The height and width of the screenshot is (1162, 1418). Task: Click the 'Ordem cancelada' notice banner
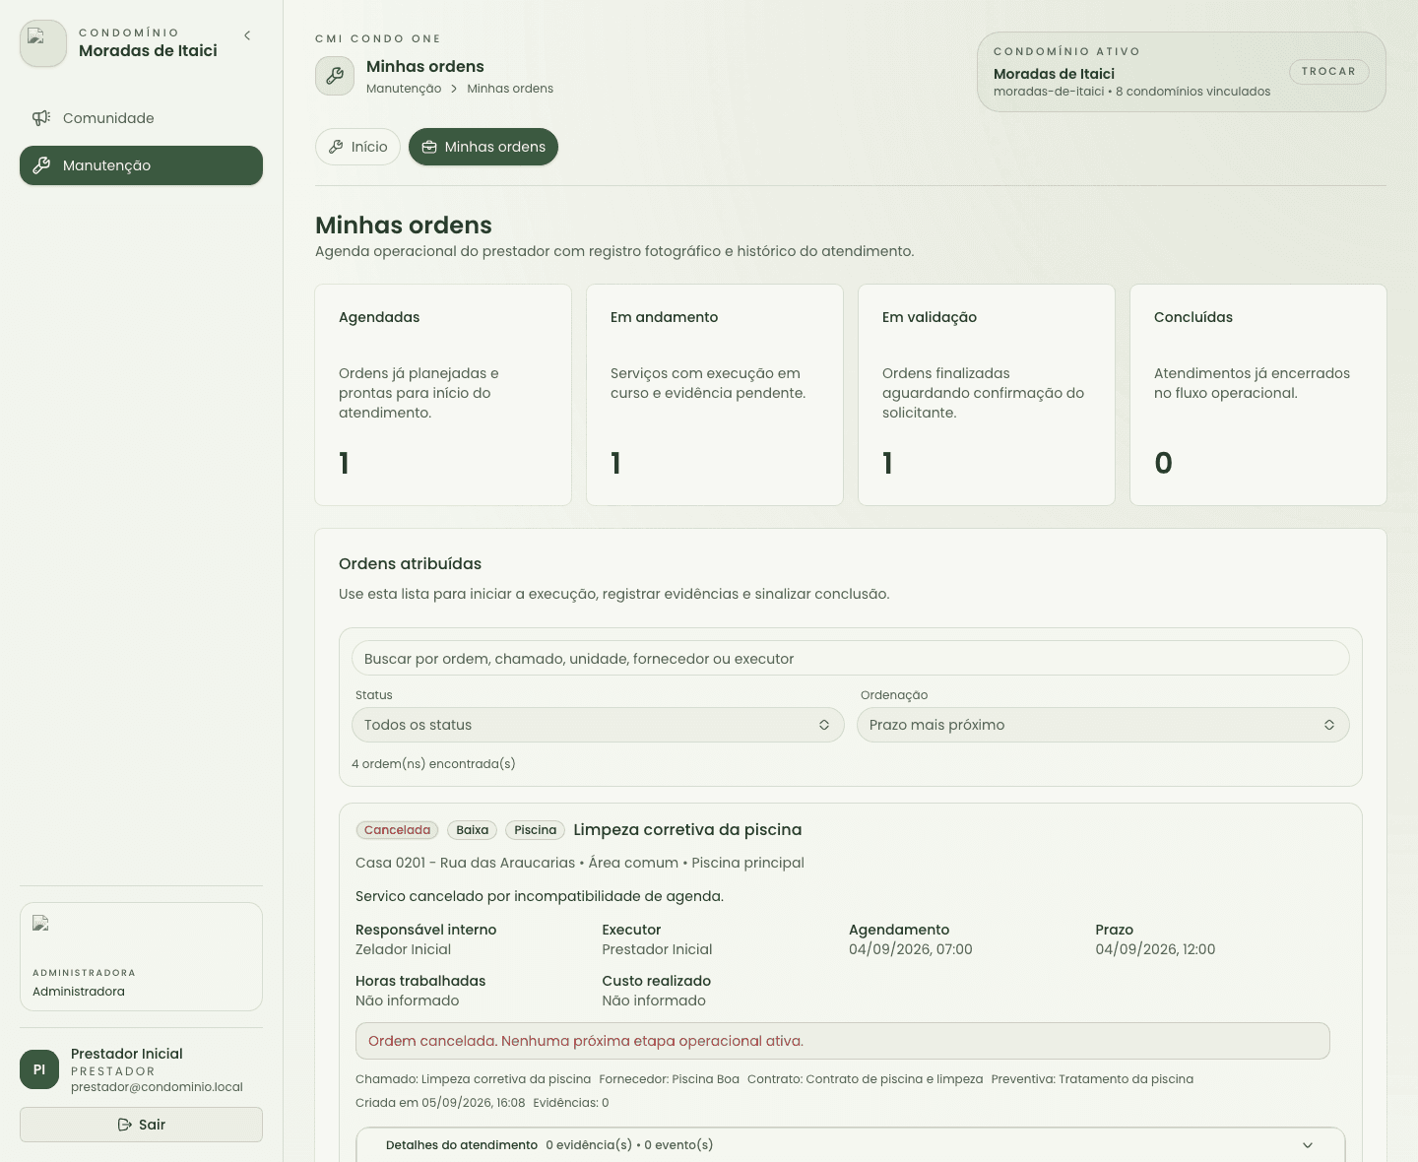pos(842,1041)
